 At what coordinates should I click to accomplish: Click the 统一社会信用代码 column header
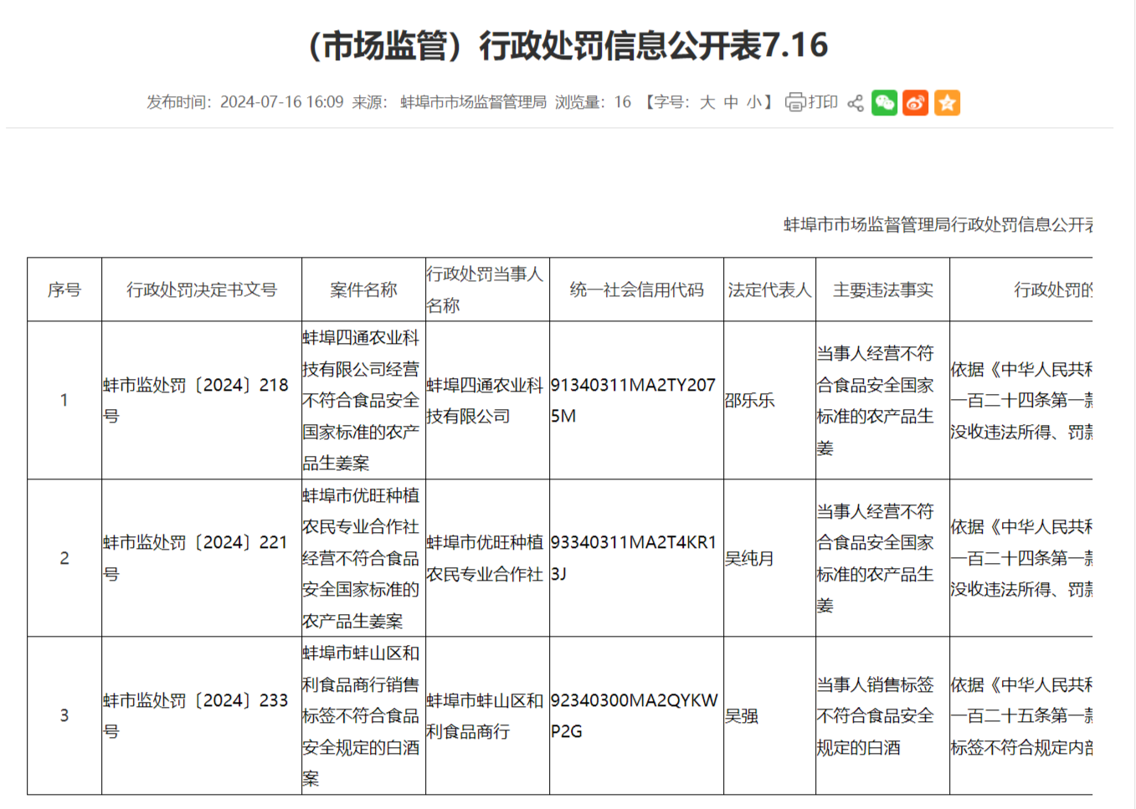pyautogui.click(x=636, y=289)
